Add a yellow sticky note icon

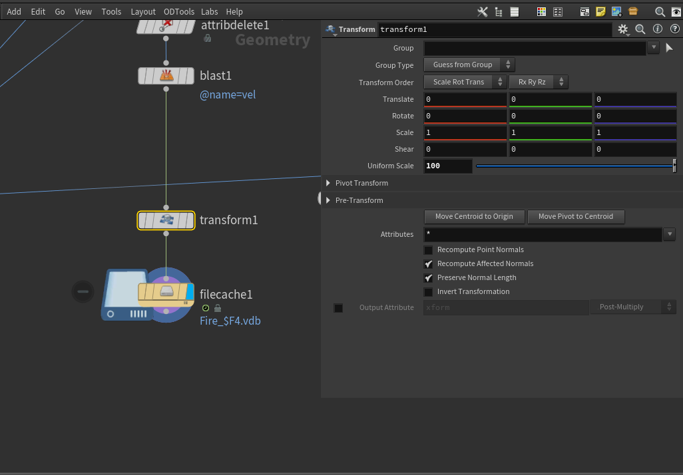coord(600,12)
